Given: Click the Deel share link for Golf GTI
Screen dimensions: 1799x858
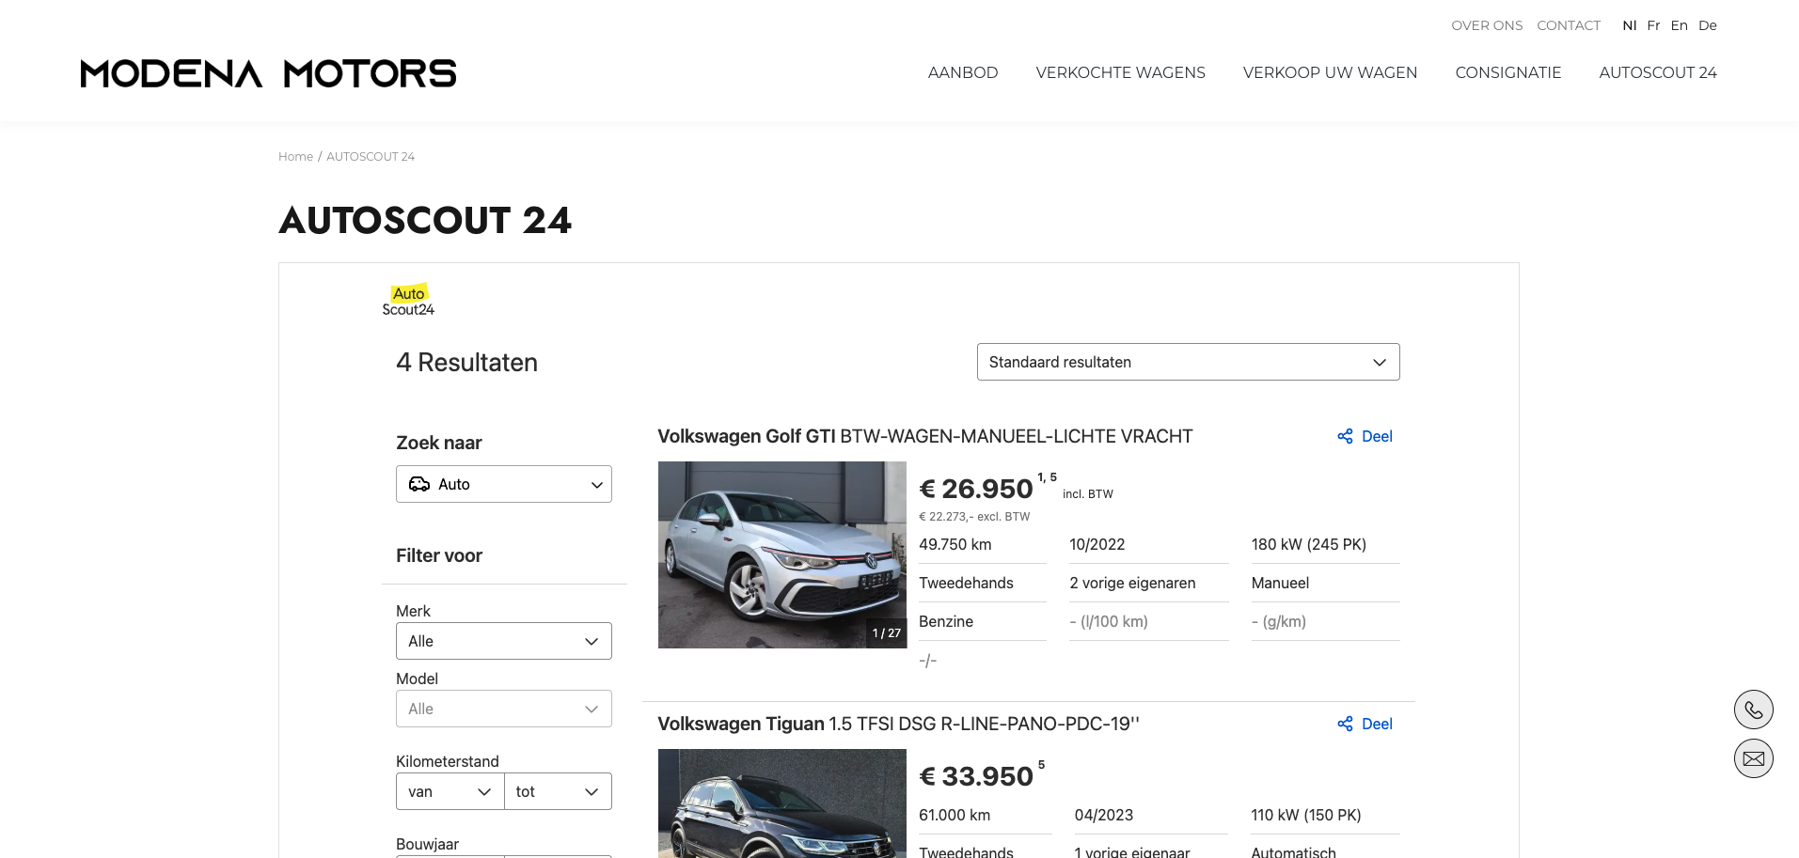Looking at the screenshot, I should click(x=1365, y=436).
